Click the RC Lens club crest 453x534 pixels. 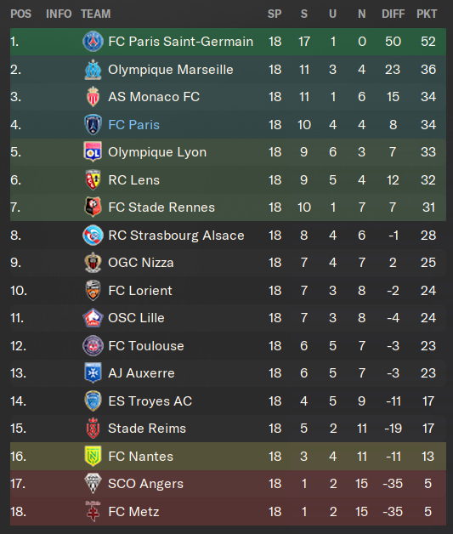93,179
